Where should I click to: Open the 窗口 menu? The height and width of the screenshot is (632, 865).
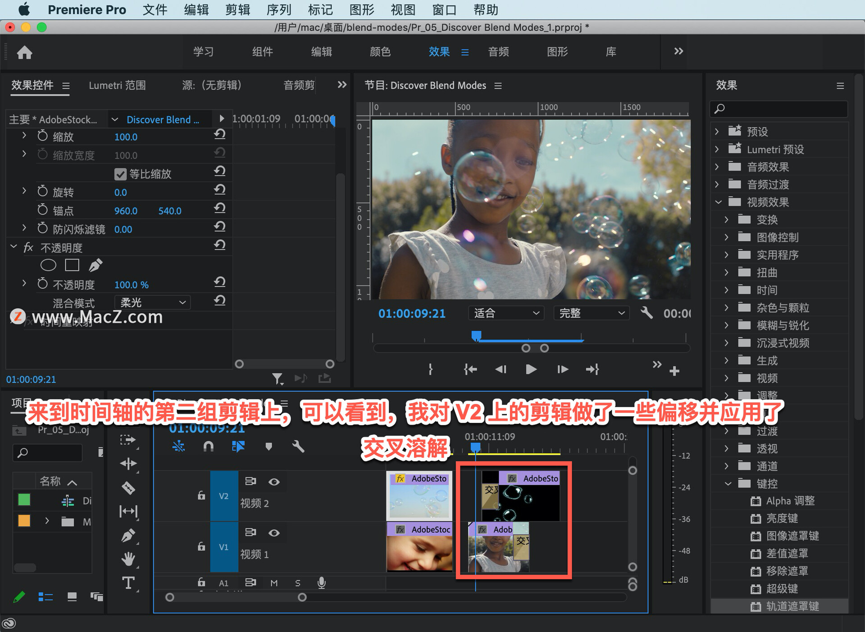point(444,9)
